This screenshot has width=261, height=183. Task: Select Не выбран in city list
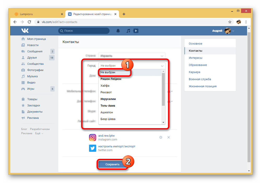tap(130, 72)
